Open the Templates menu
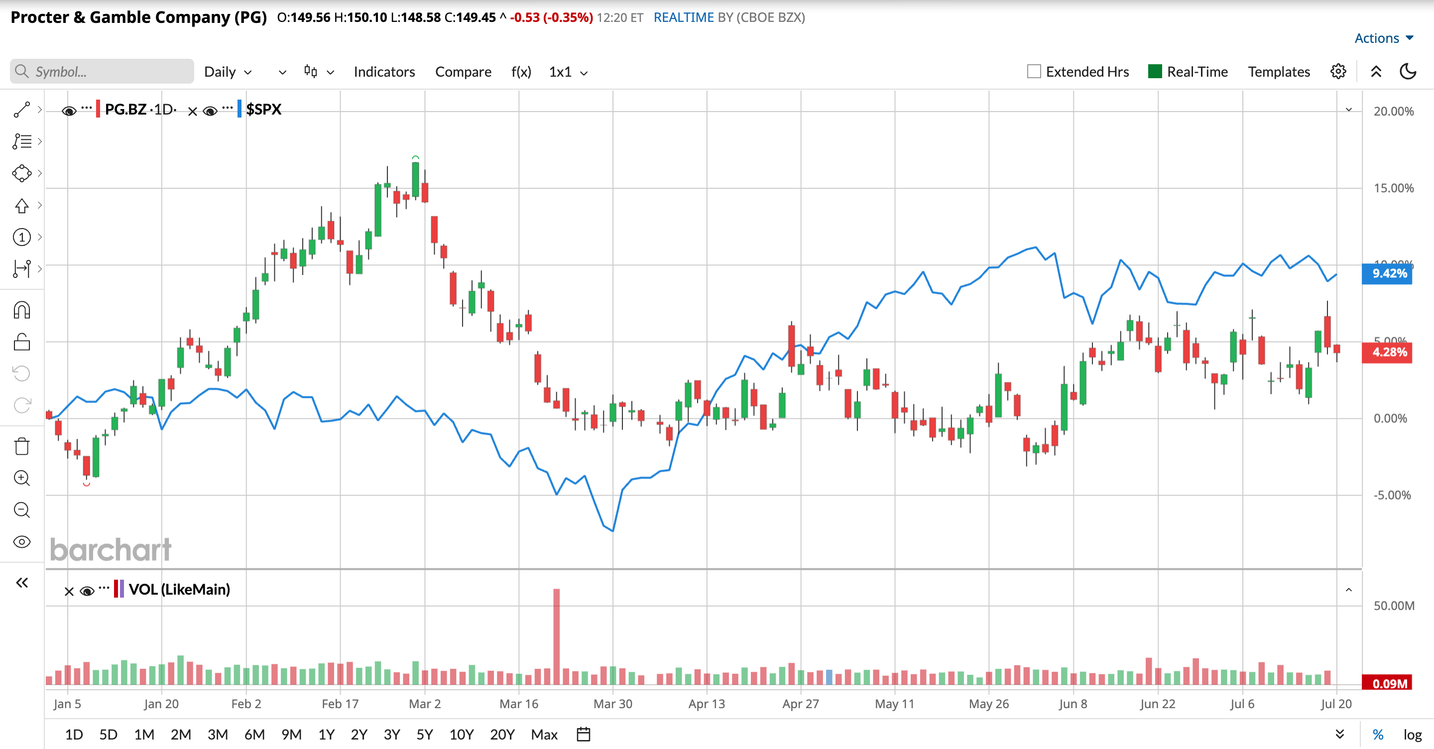This screenshot has height=749, width=1434. (1279, 71)
